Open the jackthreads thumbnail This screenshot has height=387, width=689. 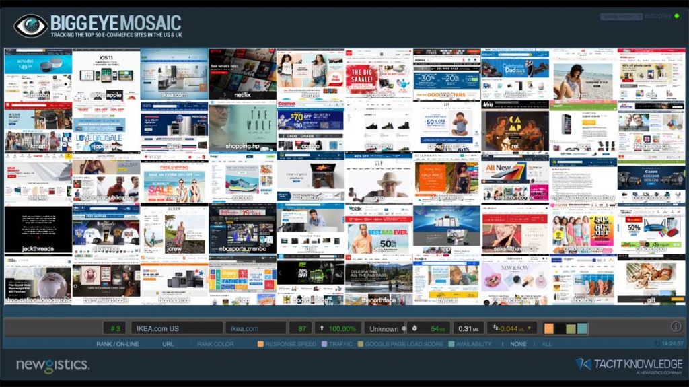click(x=38, y=228)
